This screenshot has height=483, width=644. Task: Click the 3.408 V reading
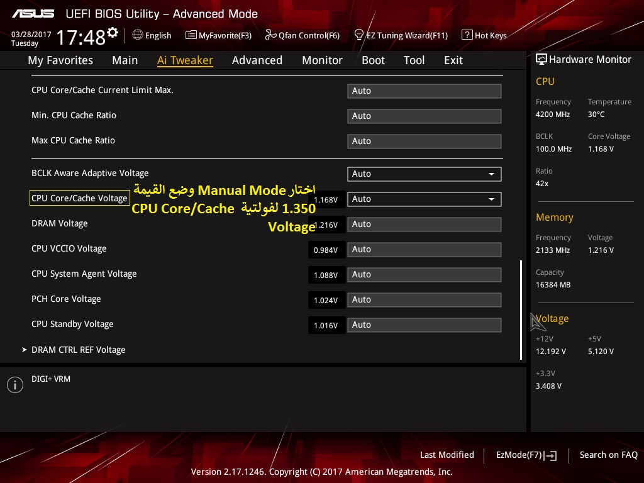548,386
